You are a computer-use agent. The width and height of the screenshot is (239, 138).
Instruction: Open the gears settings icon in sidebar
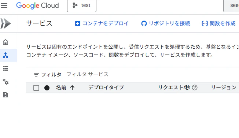5,82
